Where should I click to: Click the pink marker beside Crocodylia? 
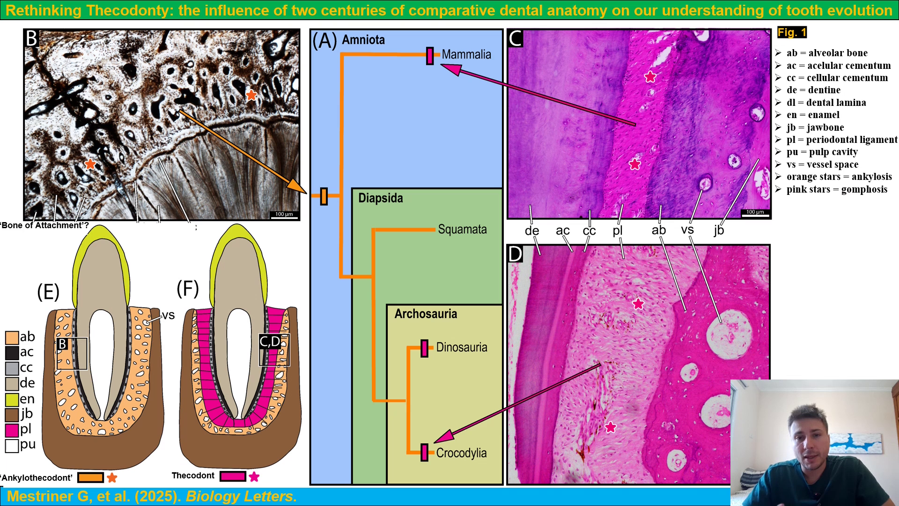coord(424,453)
